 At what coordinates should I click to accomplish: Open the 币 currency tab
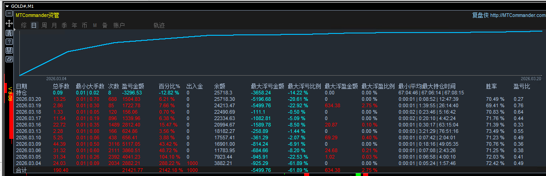tap(84, 25)
